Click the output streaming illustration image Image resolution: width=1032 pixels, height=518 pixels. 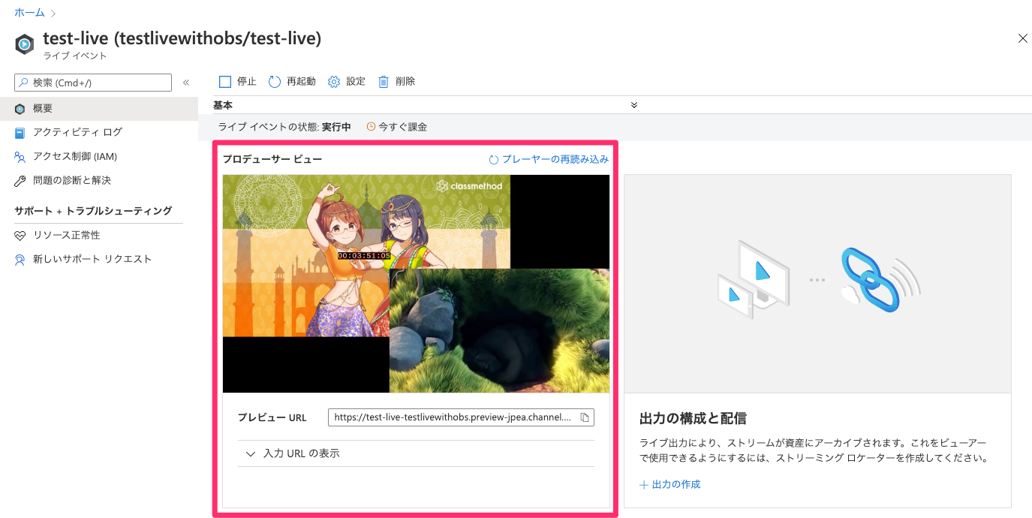pos(817,284)
